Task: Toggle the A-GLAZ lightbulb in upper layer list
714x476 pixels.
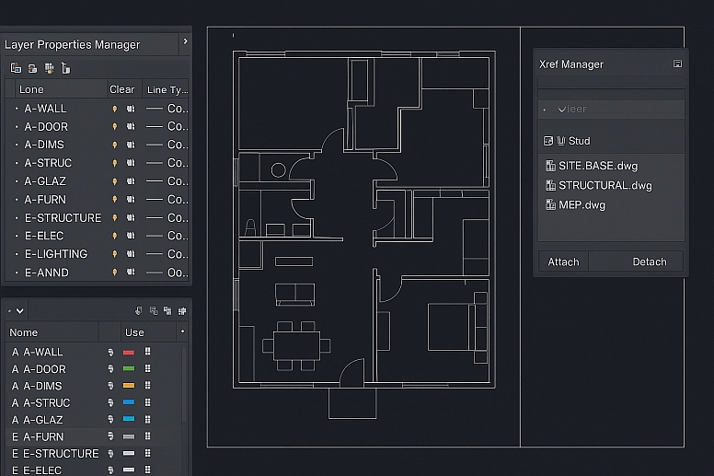Action: click(x=115, y=181)
